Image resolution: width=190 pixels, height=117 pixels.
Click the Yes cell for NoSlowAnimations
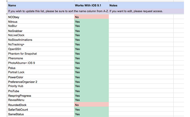click(x=91, y=40)
